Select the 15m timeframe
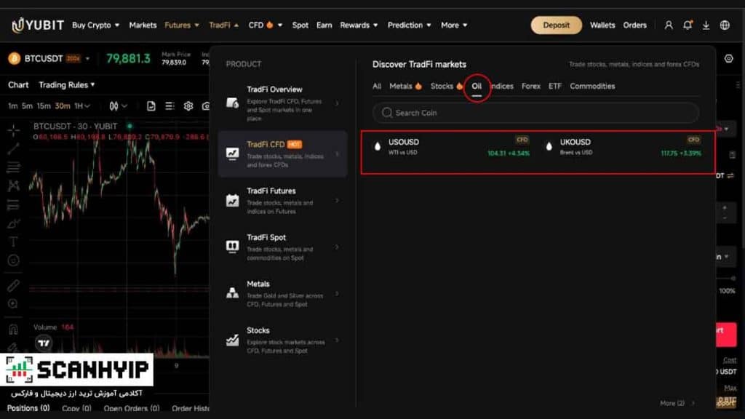 click(44, 106)
